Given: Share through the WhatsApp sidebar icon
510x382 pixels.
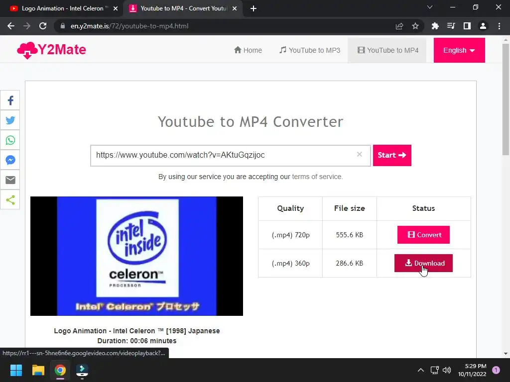Looking at the screenshot, I should [x=10, y=140].
